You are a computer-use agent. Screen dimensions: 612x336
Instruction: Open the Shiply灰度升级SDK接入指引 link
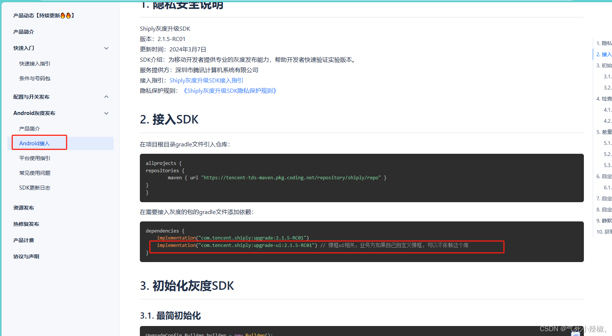pos(206,80)
